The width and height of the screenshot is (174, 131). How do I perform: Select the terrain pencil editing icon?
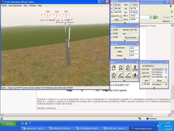click(128, 76)
